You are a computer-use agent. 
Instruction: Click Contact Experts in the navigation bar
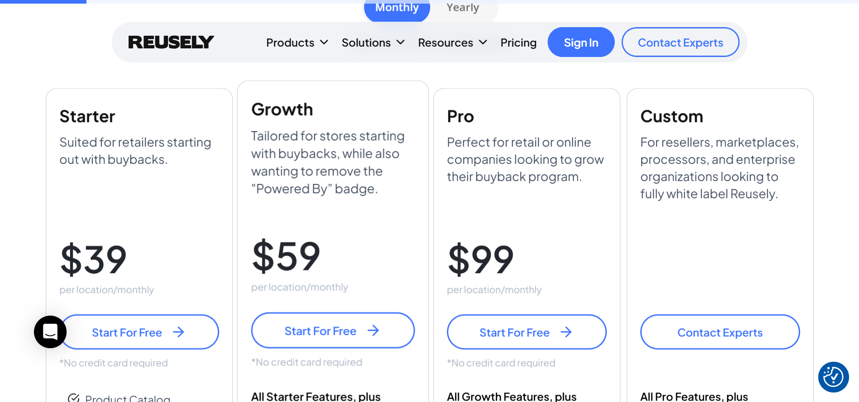tap(680, 43)
